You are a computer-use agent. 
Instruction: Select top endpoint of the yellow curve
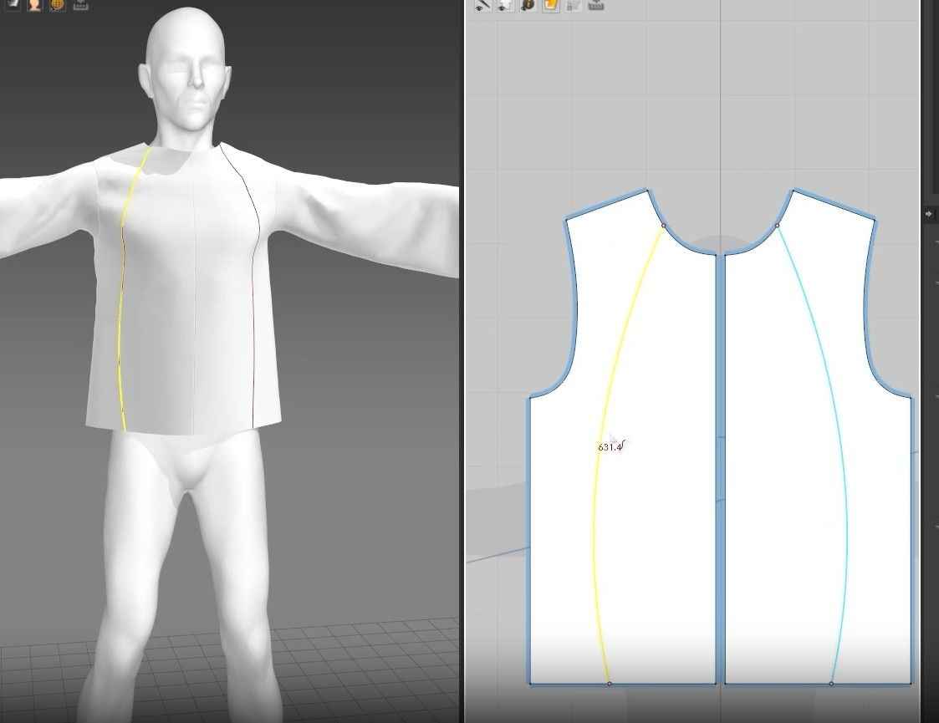click(x=664, y=226)
